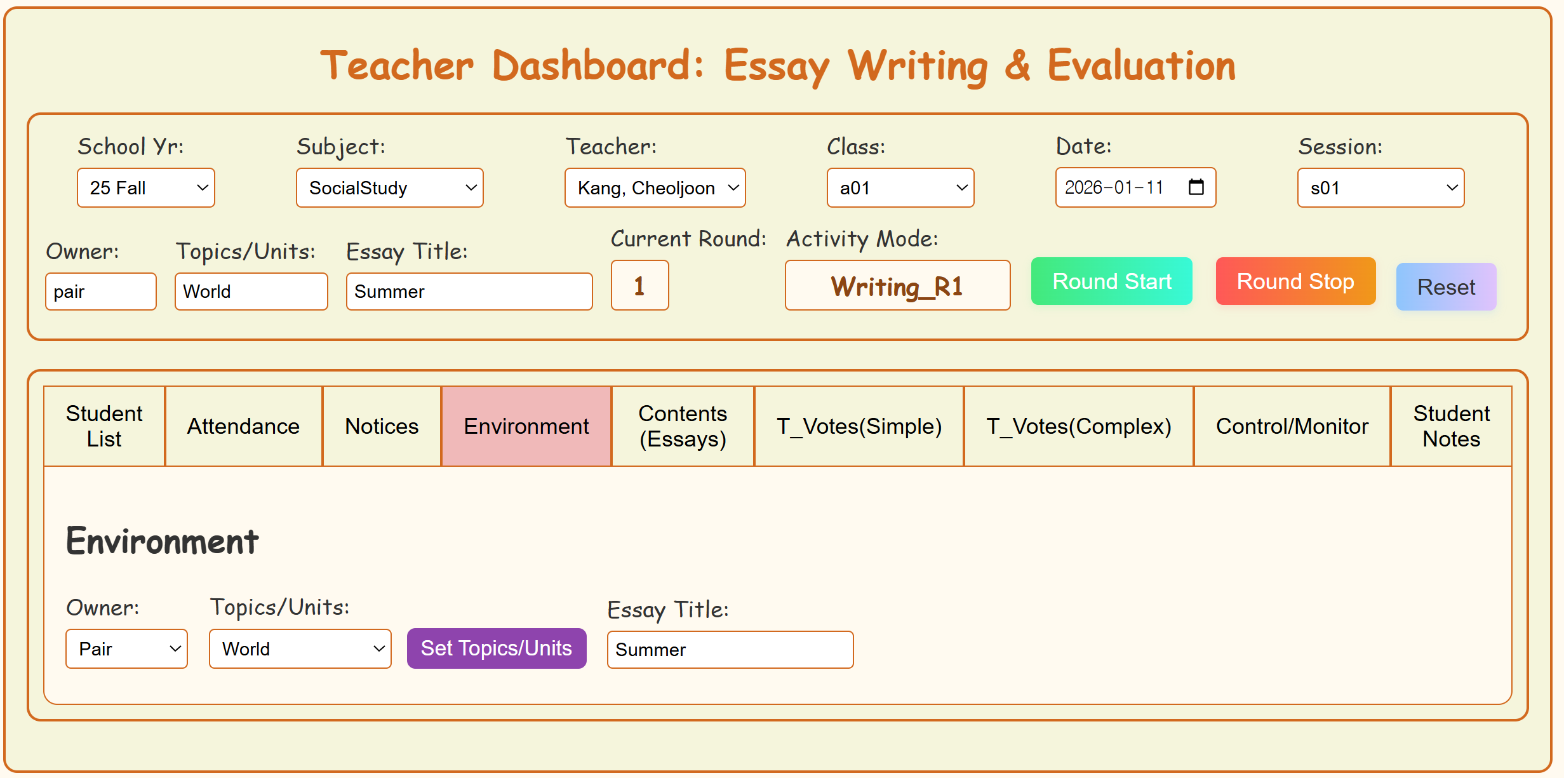Expand the School Yr dropdown
The height and width of the screenshot is (778, 1564).
tap(145, 188)
